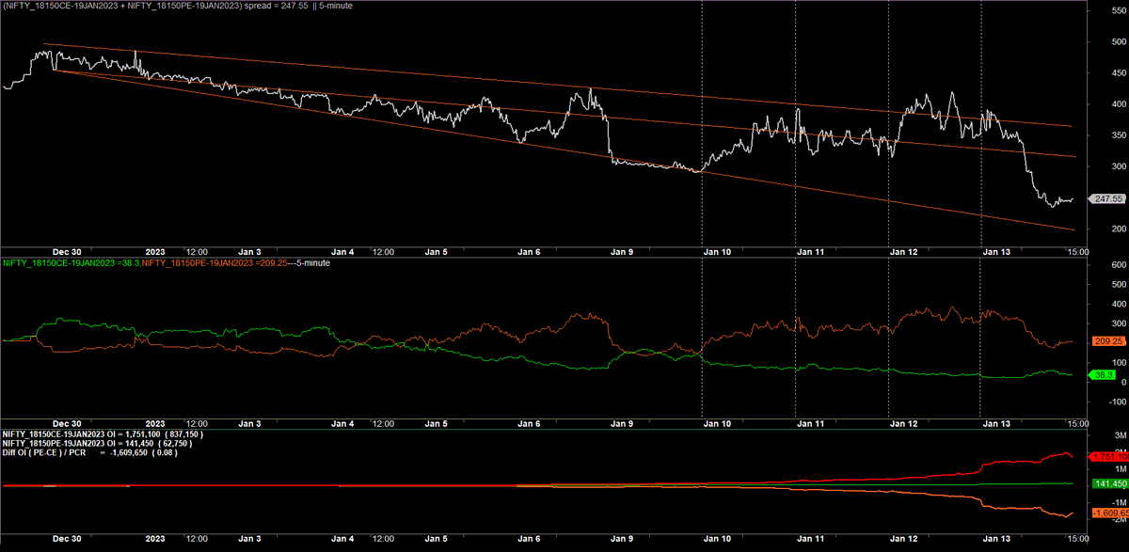
Task: Click Jan 4 date on premium pane axis
Action: (x=343, y=423)
